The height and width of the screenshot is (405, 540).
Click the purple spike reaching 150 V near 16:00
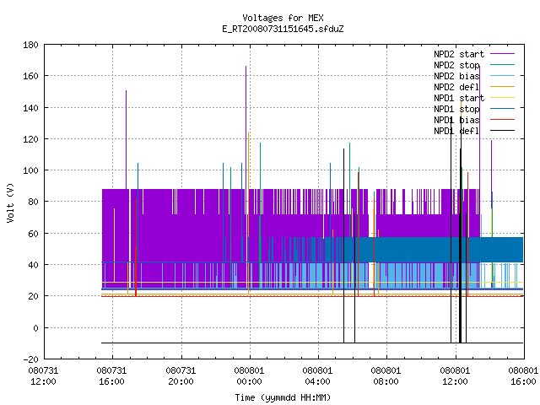(x=126, y=139)
